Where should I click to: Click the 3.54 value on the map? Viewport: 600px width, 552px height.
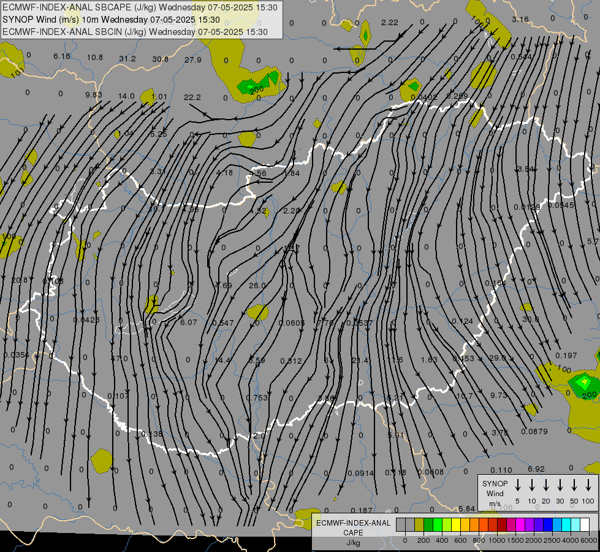(526, 169)
